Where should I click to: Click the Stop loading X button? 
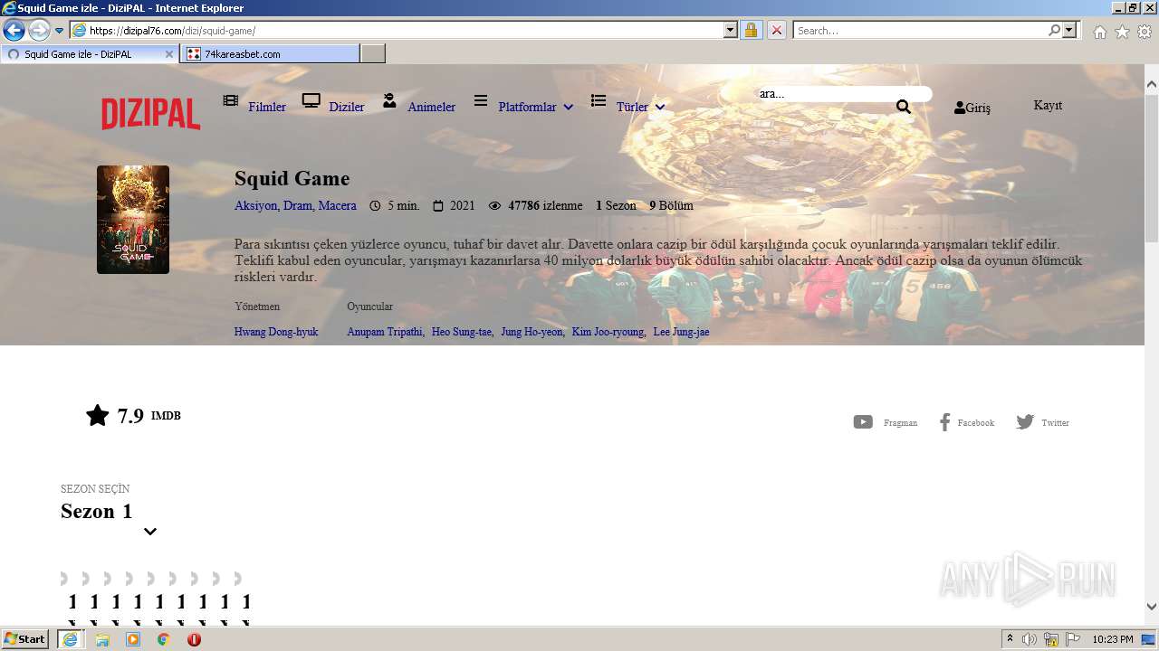[776, 31]
